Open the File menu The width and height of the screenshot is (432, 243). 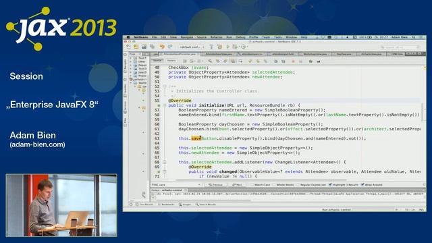[x=154, y=37]
